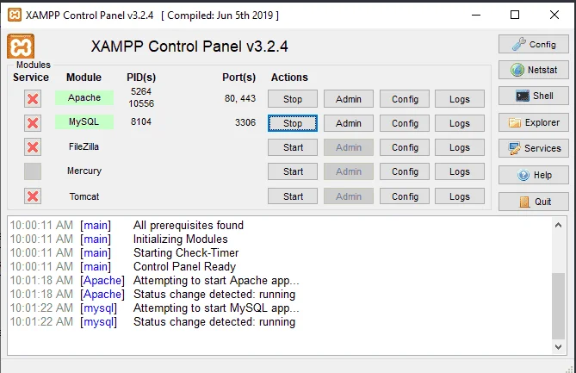
Task: Toggle the Tomcat service red X checkbox
Action: click(33, 196)
